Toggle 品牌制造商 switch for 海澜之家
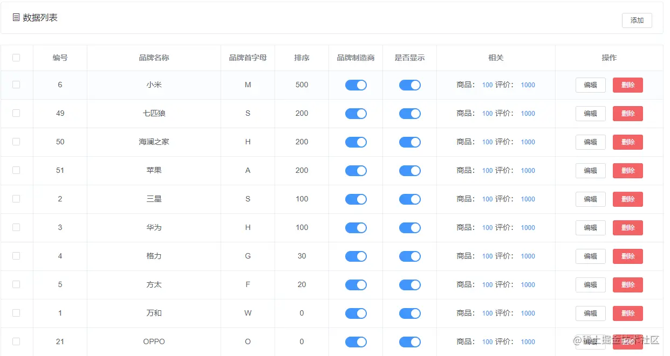 (x=356, y=142)
